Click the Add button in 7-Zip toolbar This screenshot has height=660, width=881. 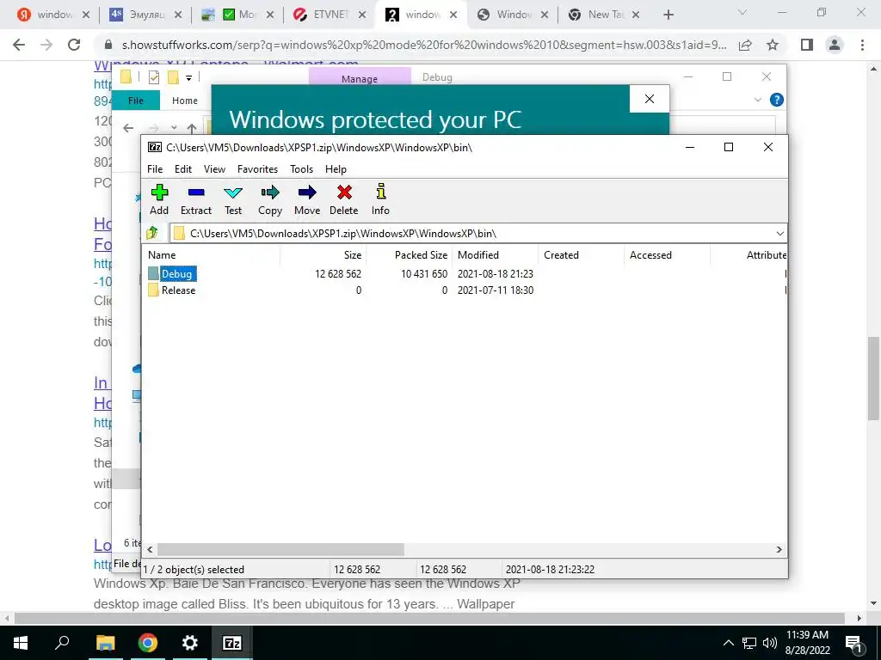tap(159, 199)
